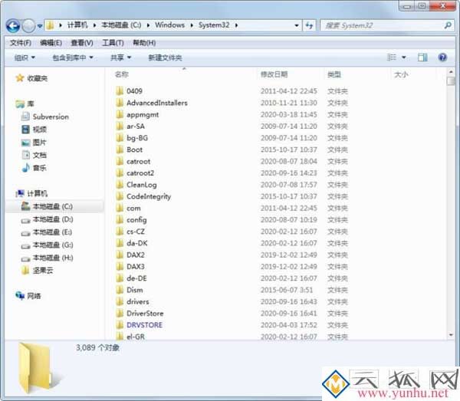The height and width of the screenshot is (401, 460).
Task: Select the CleanLog folder name
Action: pyautogui.click(x=141, y=185)
